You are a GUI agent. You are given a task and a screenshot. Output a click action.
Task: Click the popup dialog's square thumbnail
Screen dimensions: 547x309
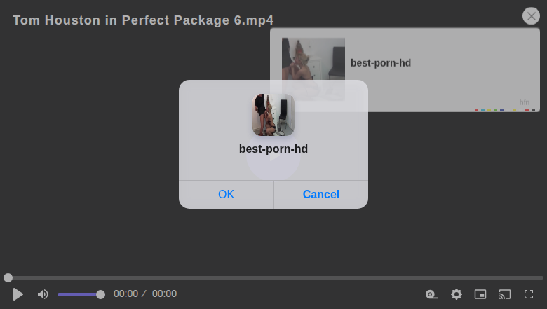273,115
